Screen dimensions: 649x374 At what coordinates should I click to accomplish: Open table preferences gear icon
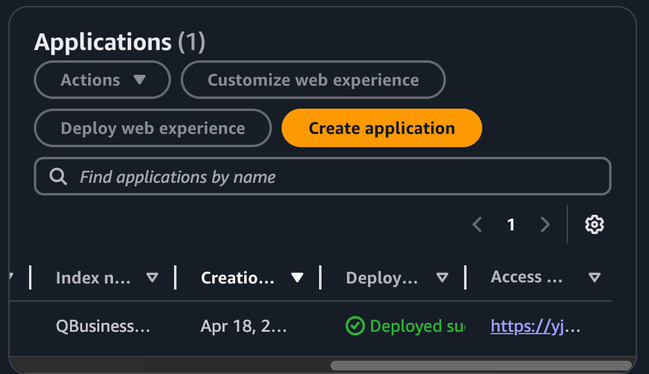pyautogui.click(x=594, y=224)
